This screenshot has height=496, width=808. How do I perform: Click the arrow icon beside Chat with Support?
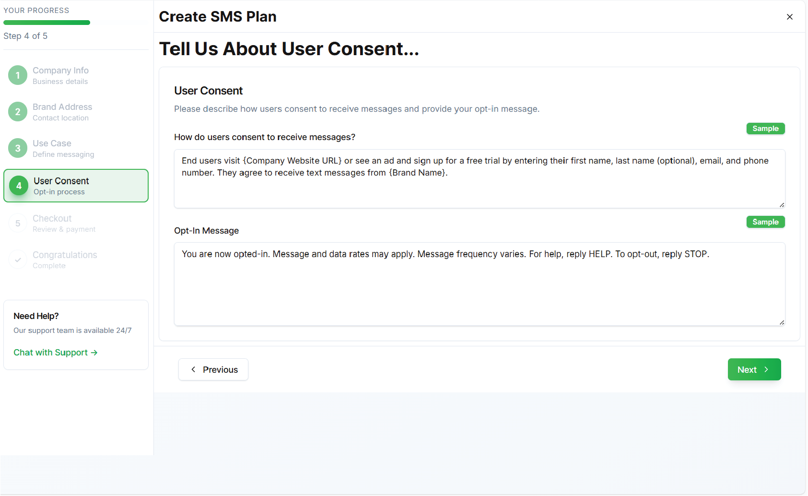coord(94,352)
